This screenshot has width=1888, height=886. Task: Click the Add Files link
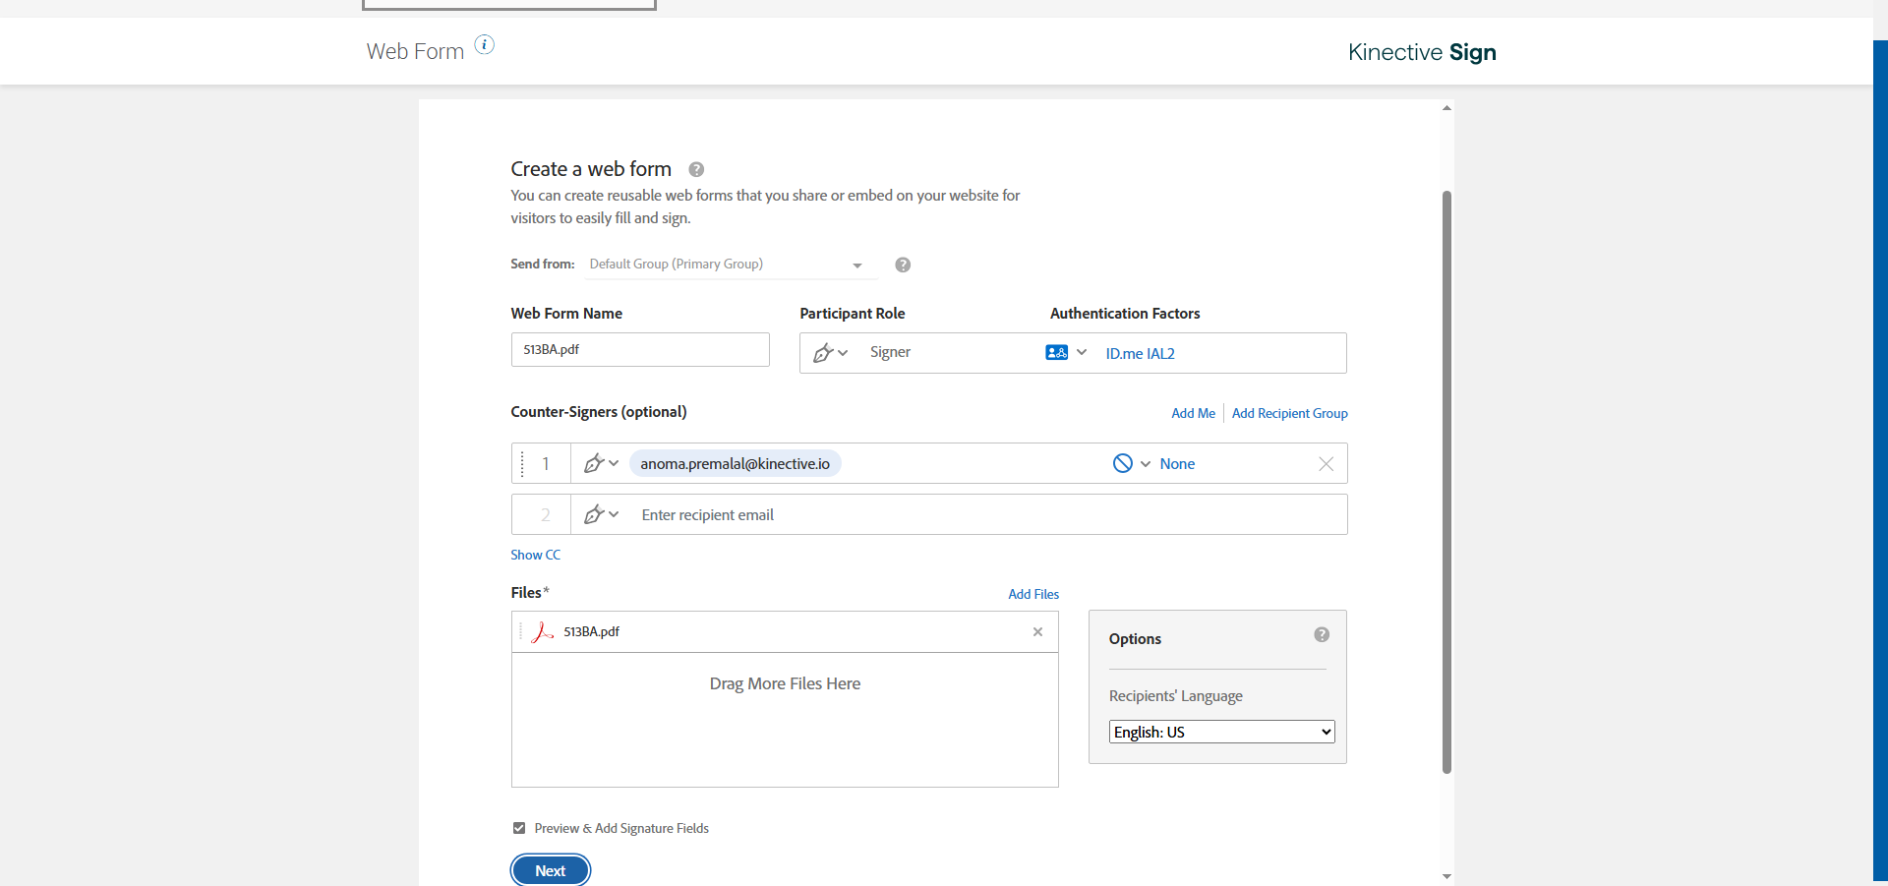tap(1032, 594)
